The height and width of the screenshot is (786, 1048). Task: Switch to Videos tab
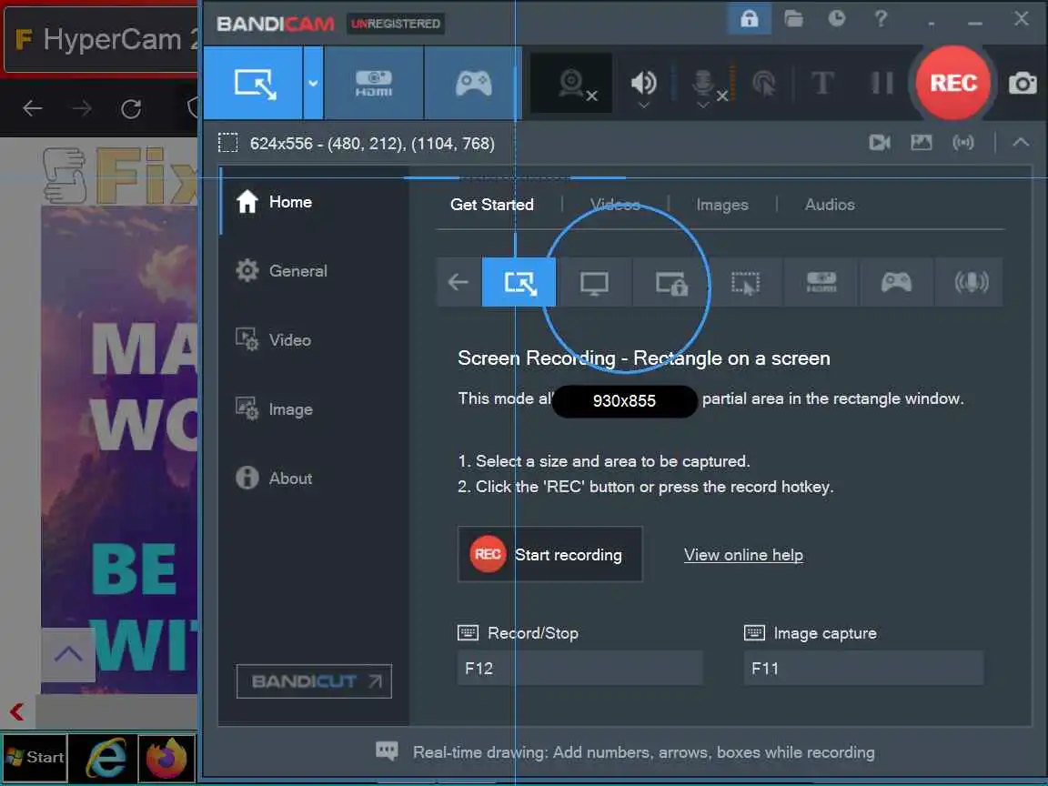pos(615,205)
